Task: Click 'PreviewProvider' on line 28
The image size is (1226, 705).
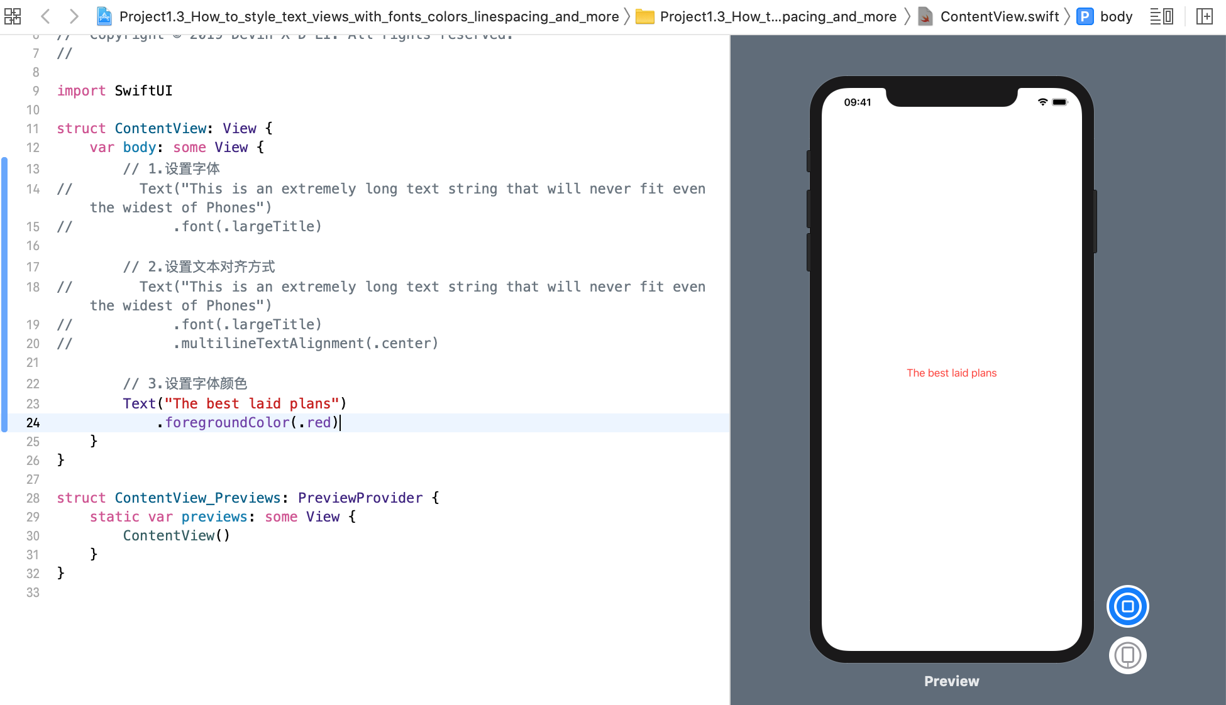Action: click(360, 498)
